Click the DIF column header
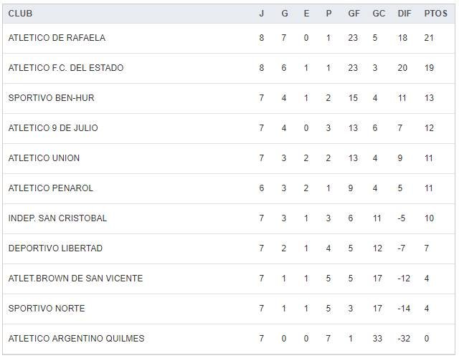 coord(404,14)
